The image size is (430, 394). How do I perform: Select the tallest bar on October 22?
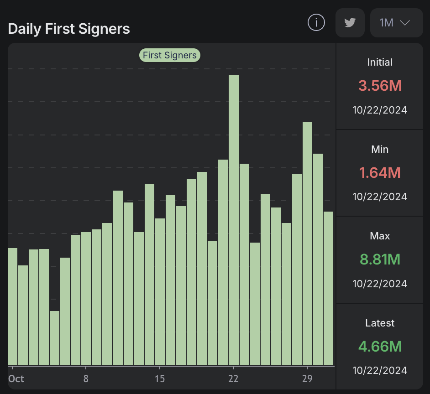(234, 220)
